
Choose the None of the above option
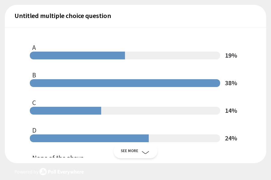point(58,157)
